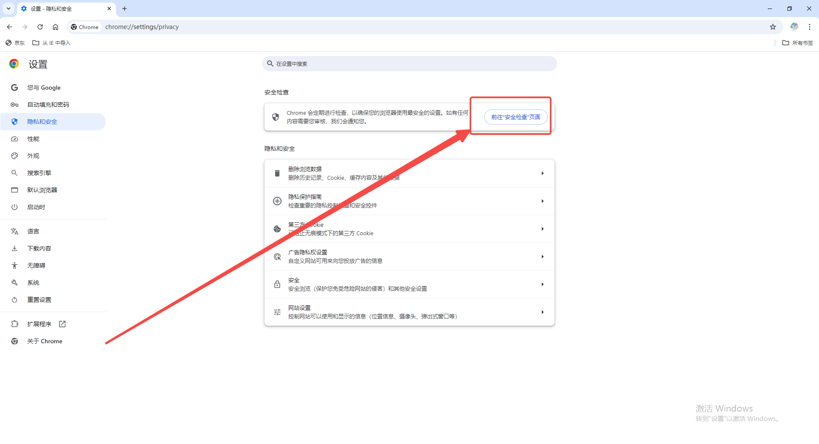This screenshot has height=444, width=819.
Task: Open 您与 Google settings section
Action: coord(53,88)
